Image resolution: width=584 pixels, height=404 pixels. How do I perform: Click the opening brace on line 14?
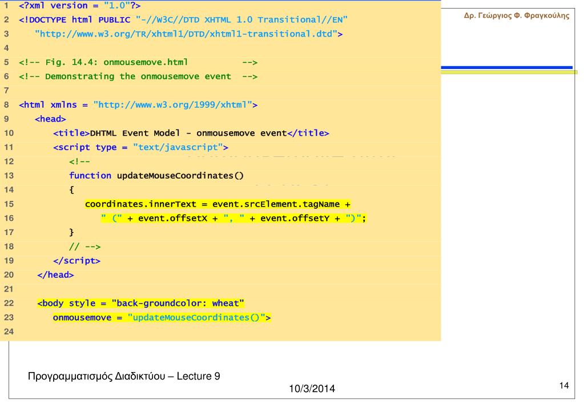71,190
